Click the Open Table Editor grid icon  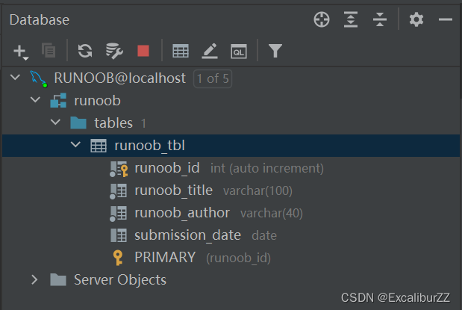click(181, 51)
